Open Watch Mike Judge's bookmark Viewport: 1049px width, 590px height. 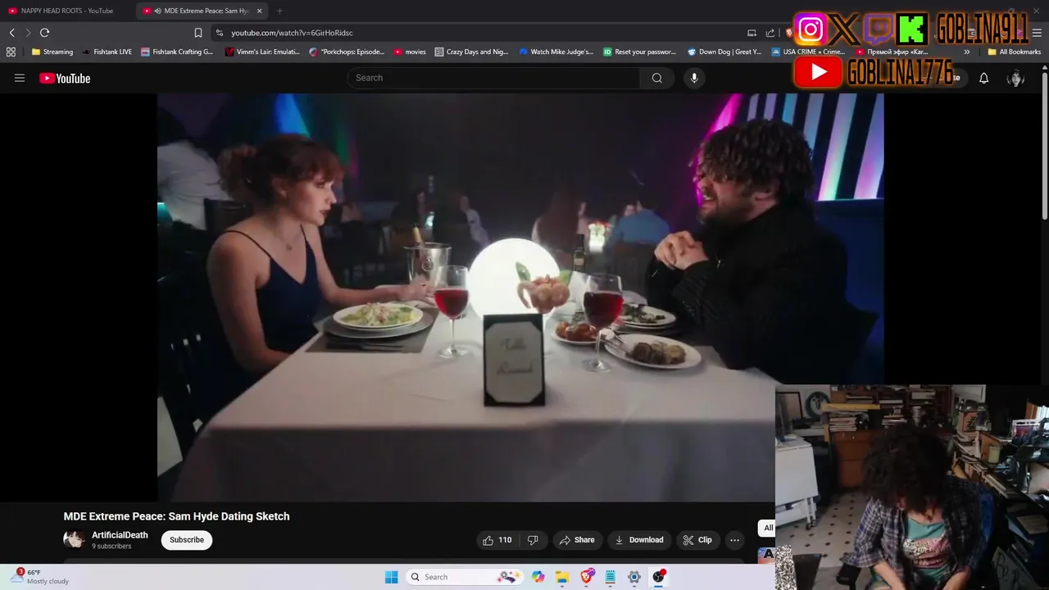pos(556,52)
